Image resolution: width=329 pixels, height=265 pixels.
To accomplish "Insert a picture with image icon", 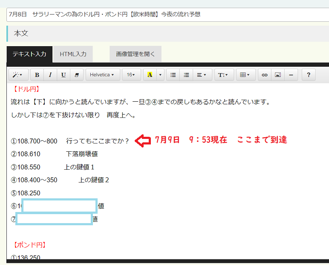I will point(278,75).
